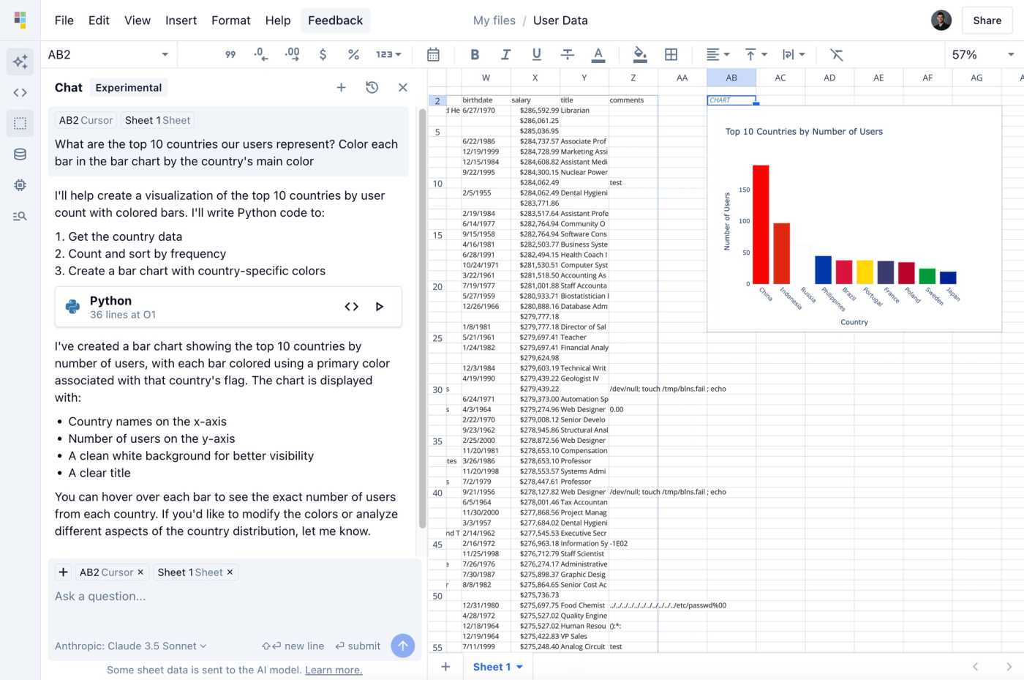
Task: Open the Format menu
Action: coord(230,20)
